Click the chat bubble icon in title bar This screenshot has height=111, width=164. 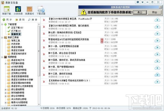tap(138, 2)
